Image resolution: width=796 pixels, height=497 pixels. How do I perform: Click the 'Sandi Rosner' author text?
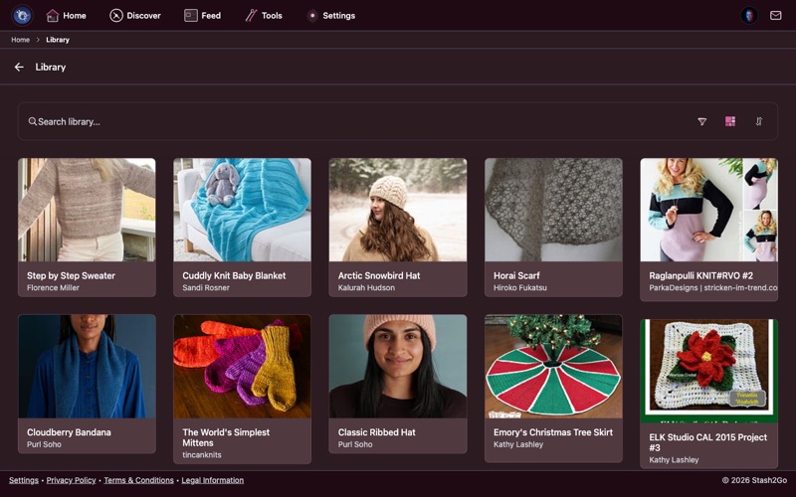tap(206, 287)
